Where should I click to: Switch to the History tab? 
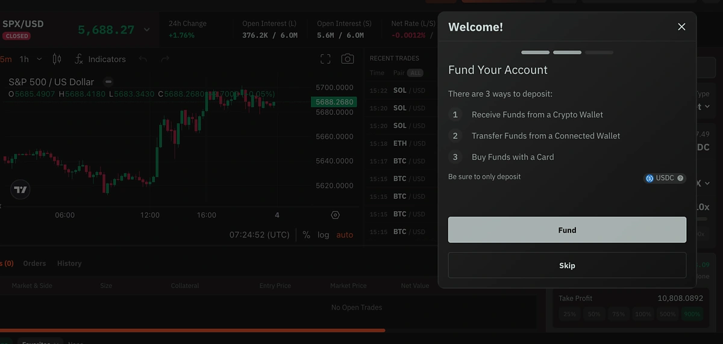click(69, 263)
